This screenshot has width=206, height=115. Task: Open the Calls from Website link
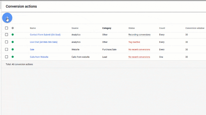tap(39, 57)
